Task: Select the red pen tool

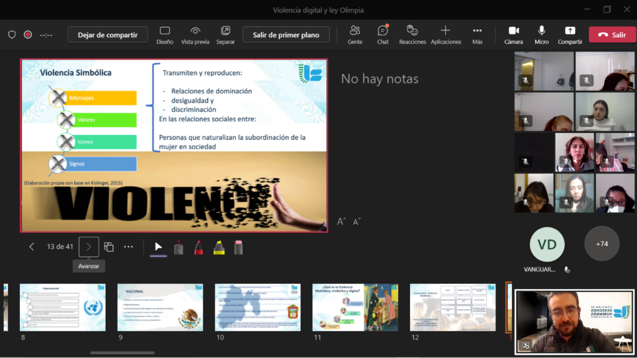Action: click(198, 247)
